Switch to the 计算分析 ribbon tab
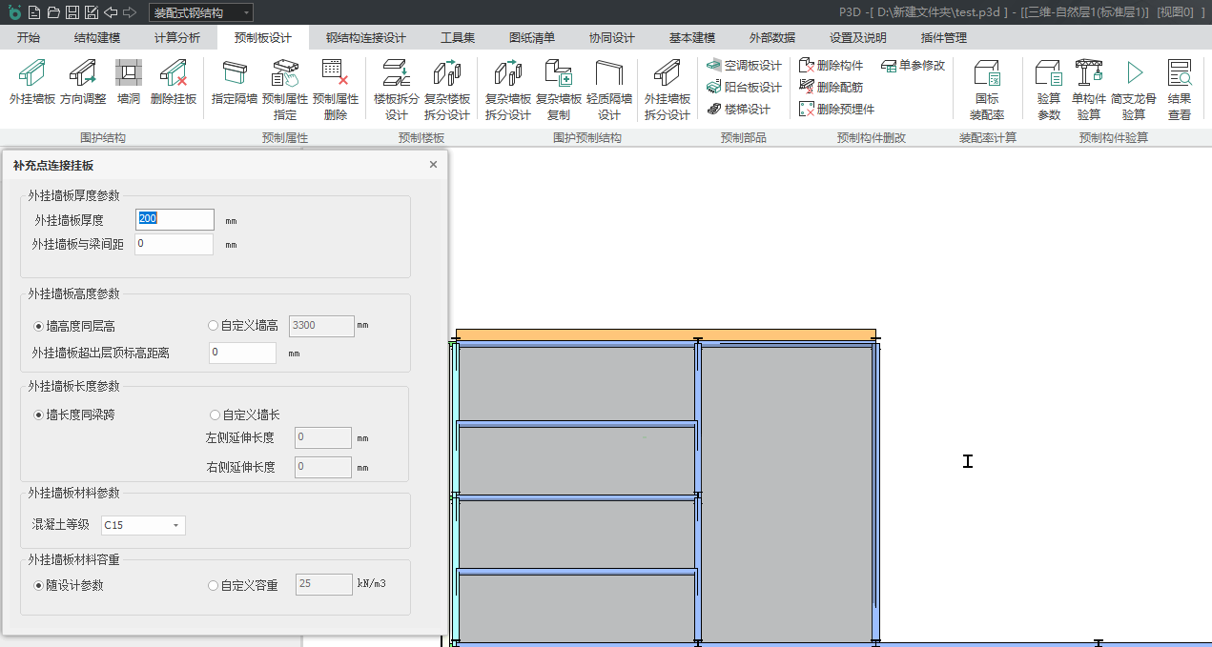Image resolution: width=1212 pixels, height=647 pixels. pos(177,38)
